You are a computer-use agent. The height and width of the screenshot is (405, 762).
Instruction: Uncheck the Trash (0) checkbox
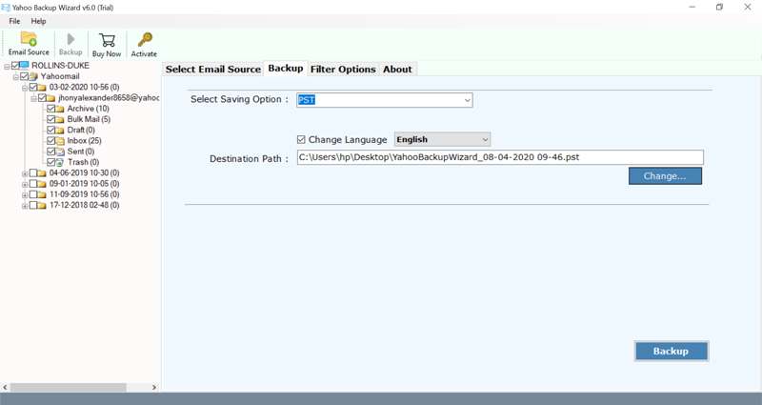pos(51,162)
